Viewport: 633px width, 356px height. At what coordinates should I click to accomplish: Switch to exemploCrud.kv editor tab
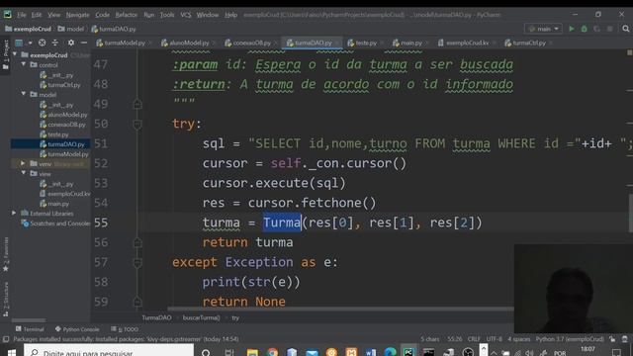tap(467, 43)
